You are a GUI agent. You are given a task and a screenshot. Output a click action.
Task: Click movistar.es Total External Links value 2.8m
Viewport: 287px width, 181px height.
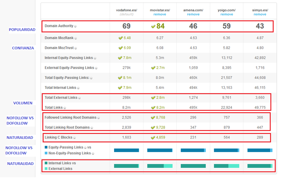click(160, 98)
